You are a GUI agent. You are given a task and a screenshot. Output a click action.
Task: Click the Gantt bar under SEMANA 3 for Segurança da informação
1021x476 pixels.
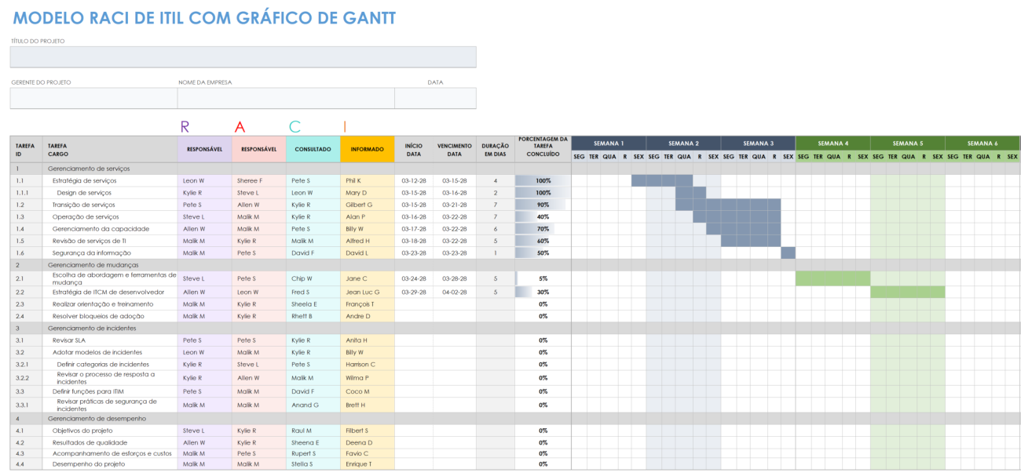point(786,253)
